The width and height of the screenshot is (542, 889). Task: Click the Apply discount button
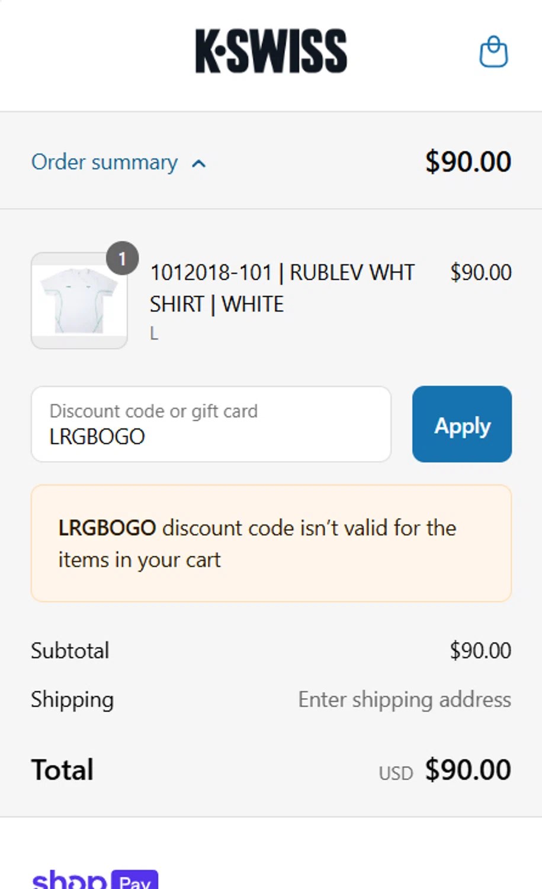[x=462, y=424]
